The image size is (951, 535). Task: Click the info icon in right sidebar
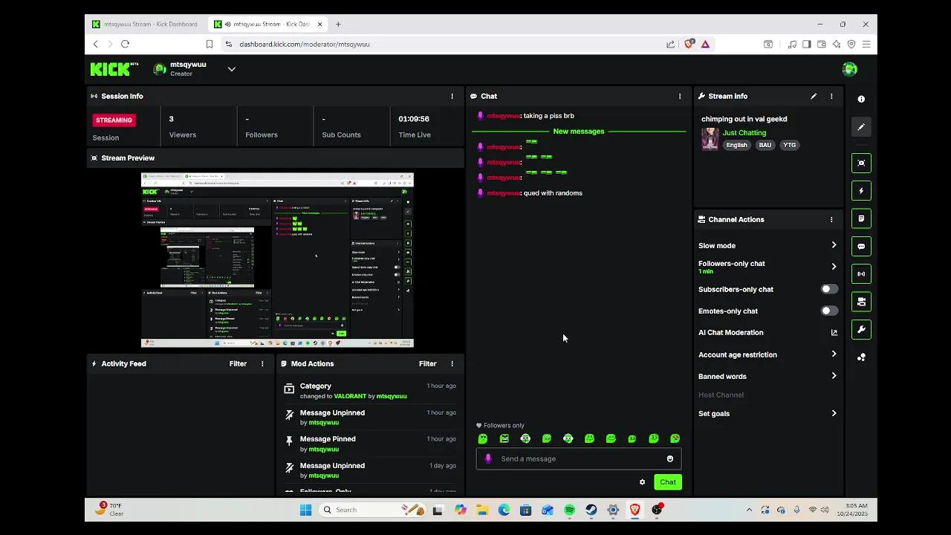(x=861, y=99)
